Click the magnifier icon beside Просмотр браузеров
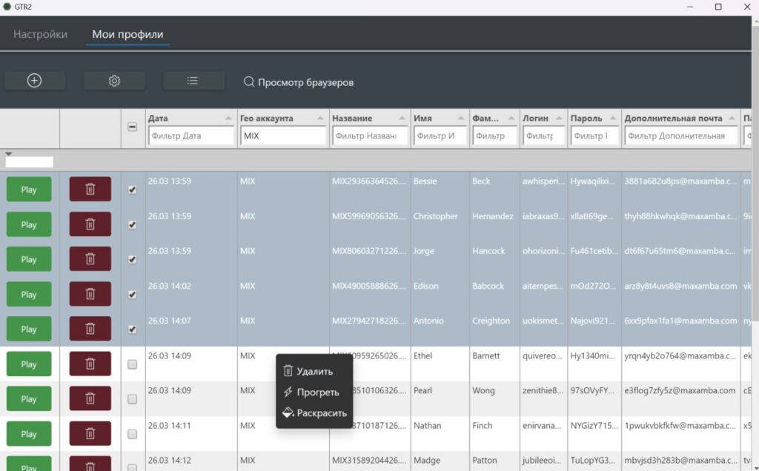The height and width of the screenshot is (471, 759). 249,81
